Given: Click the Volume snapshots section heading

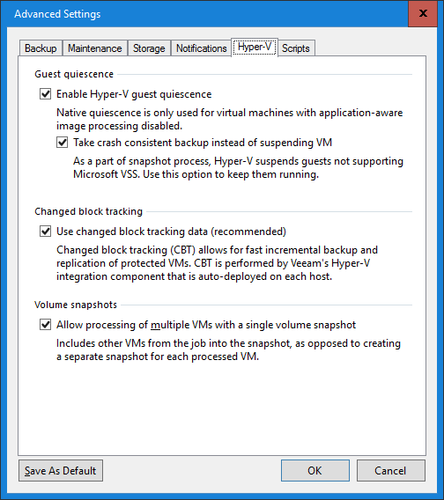Looking at the screenshot, I should 76,305.
